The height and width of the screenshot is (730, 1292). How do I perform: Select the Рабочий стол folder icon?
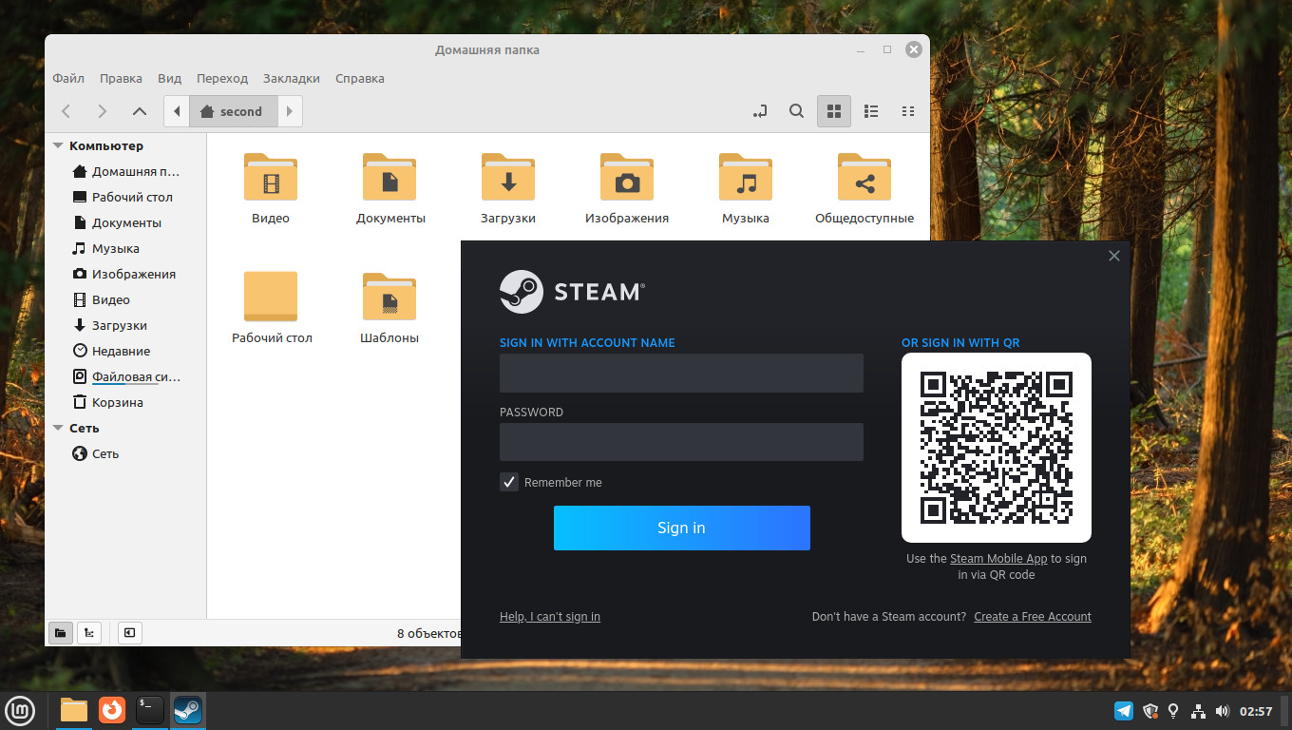pos(271,297)
